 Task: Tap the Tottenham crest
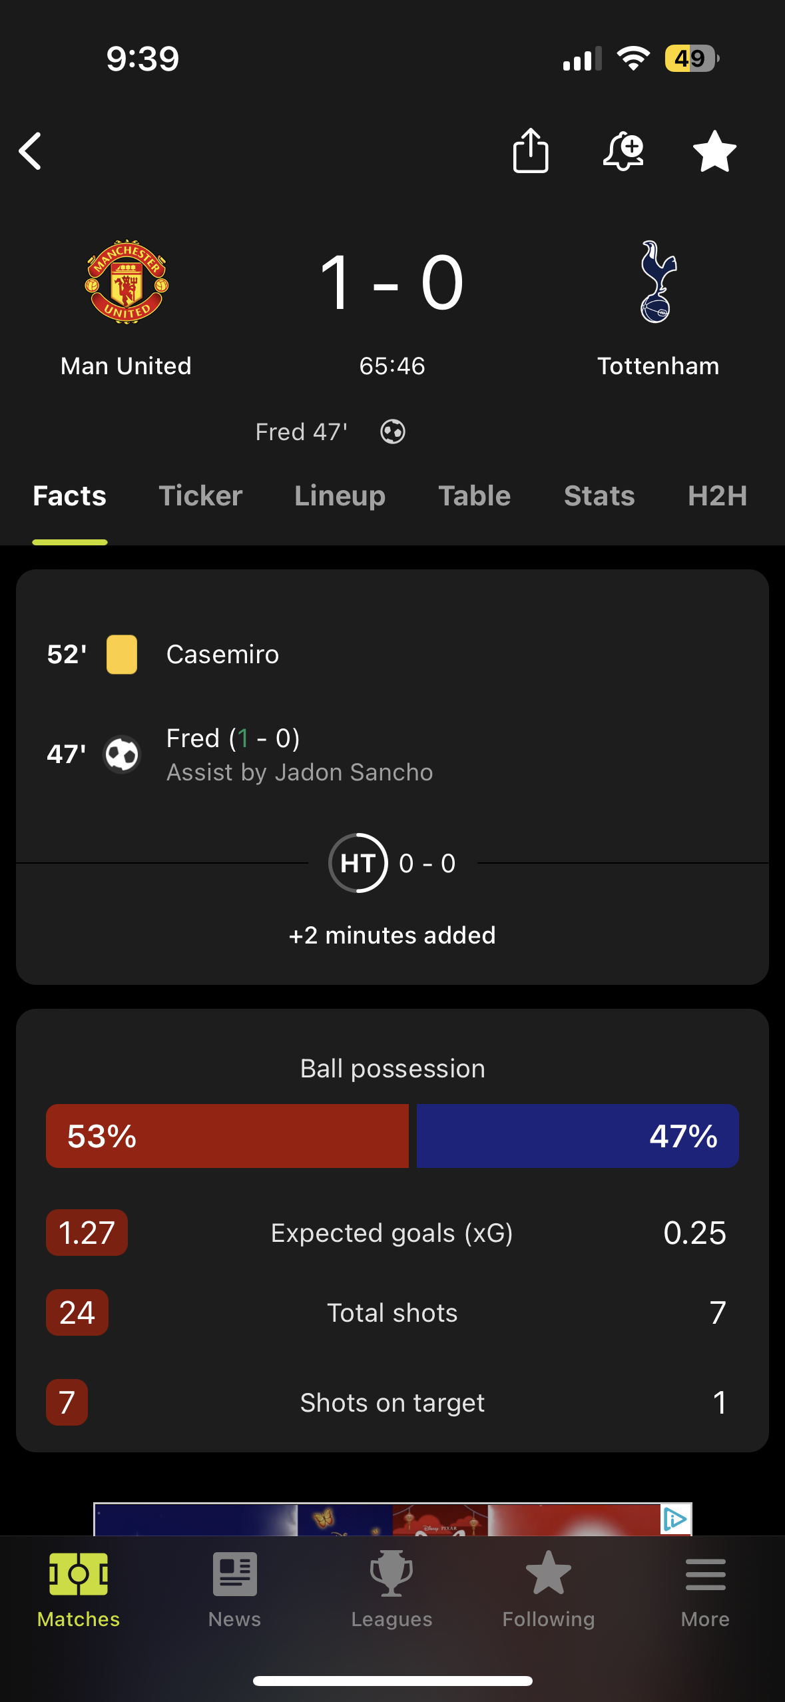[658, 282]
